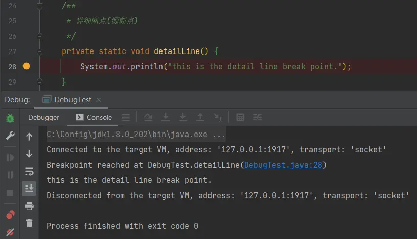Click the Resume Program icon
Viewport: 417px width, 239px height.
click(x=10, y=157)
